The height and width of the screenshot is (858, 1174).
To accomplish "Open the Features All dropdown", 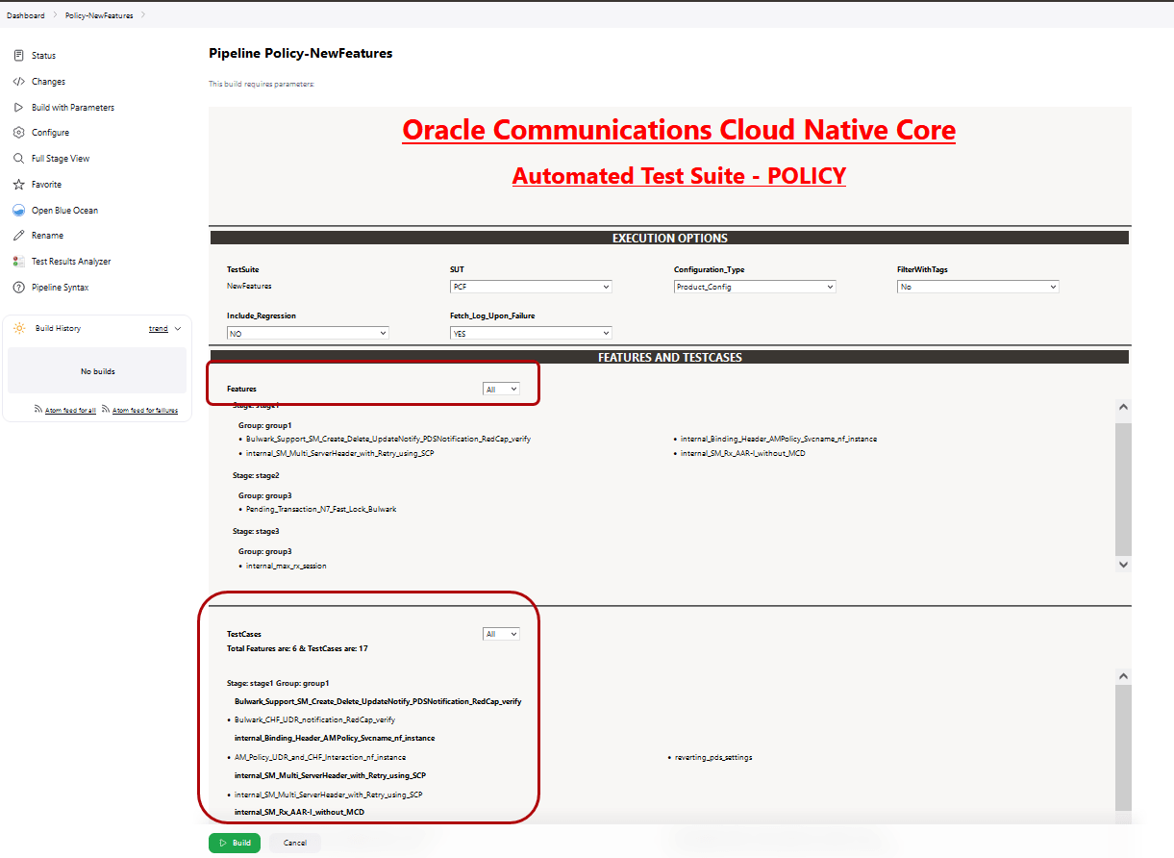I will (x=501, y=390).
